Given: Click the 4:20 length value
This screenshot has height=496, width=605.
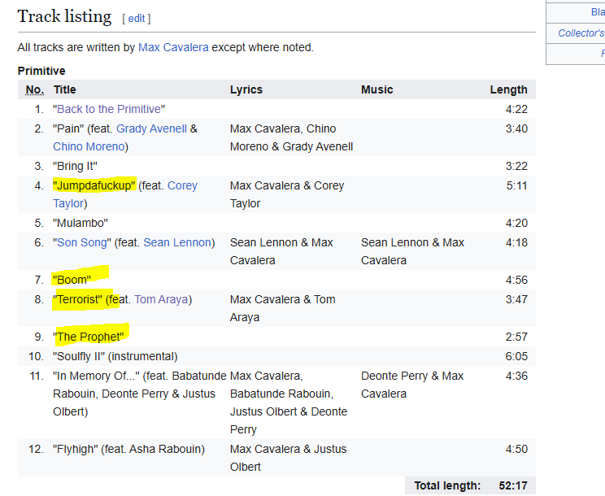Looking at the screenshot, I should coord(516,224).
